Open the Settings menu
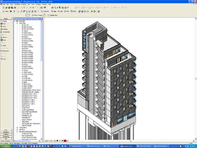 point(38,4)
